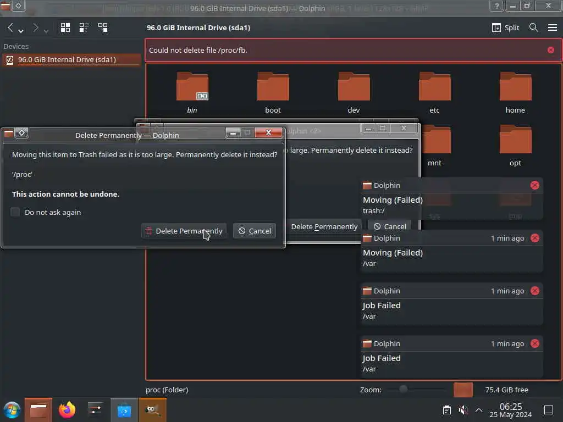The image size is (563, 422).
Task: Toggle muted volume tray icon
Action: pyautogui.click(x=463, y=410)
